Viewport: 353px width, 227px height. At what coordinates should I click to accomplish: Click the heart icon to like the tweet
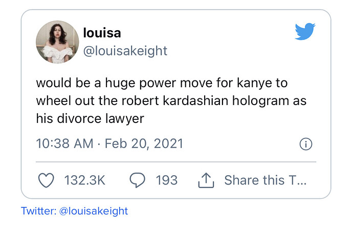pyautogui.click(x=46, y=180)
